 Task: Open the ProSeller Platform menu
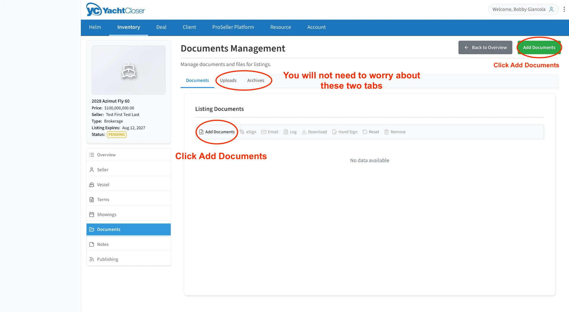(233, 27)
